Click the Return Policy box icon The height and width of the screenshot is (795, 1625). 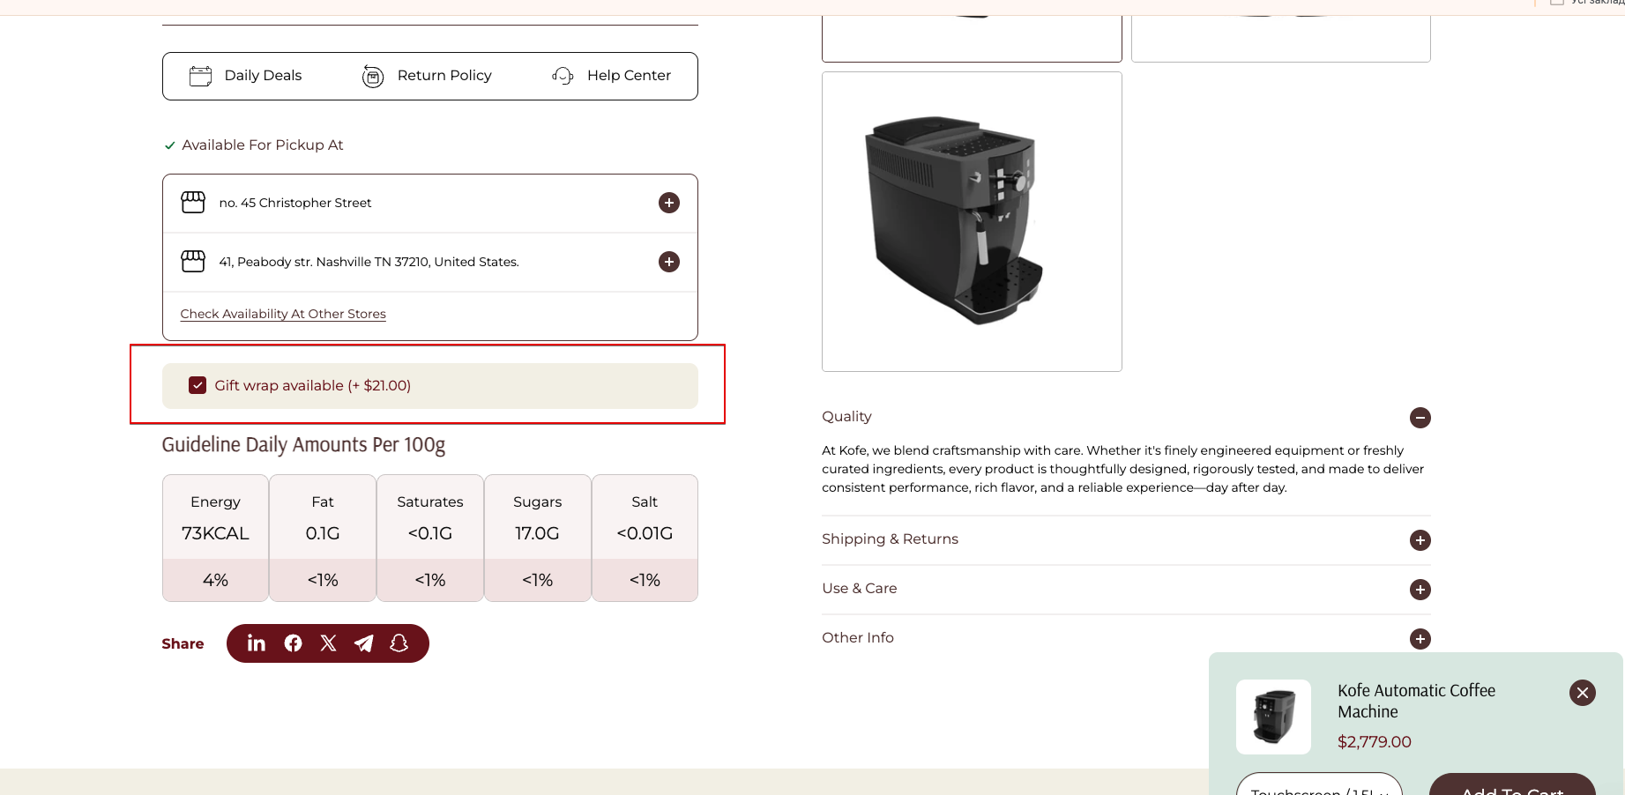(373, 77)
